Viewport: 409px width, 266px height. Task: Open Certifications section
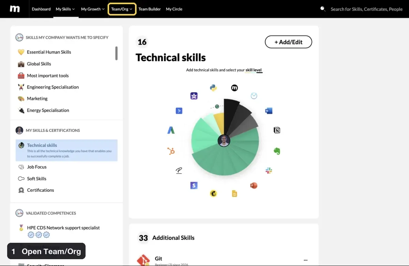pyautogui.click(x=41, y=190)
